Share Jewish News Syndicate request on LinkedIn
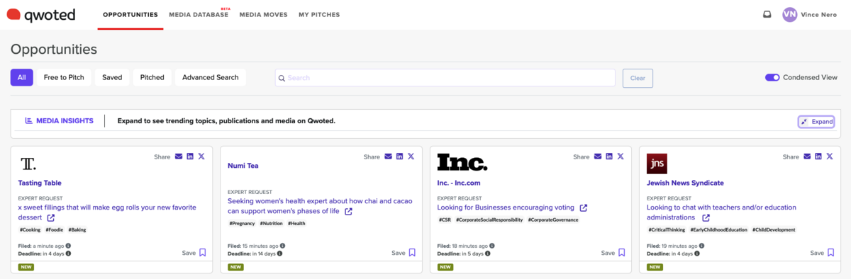This screenshot has height=279, width=851. pyautogui.click(x=819, y=156)
